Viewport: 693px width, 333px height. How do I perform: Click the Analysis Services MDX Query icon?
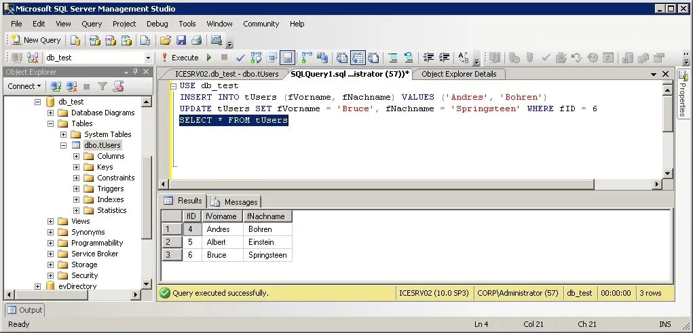(x=94, y=40)
